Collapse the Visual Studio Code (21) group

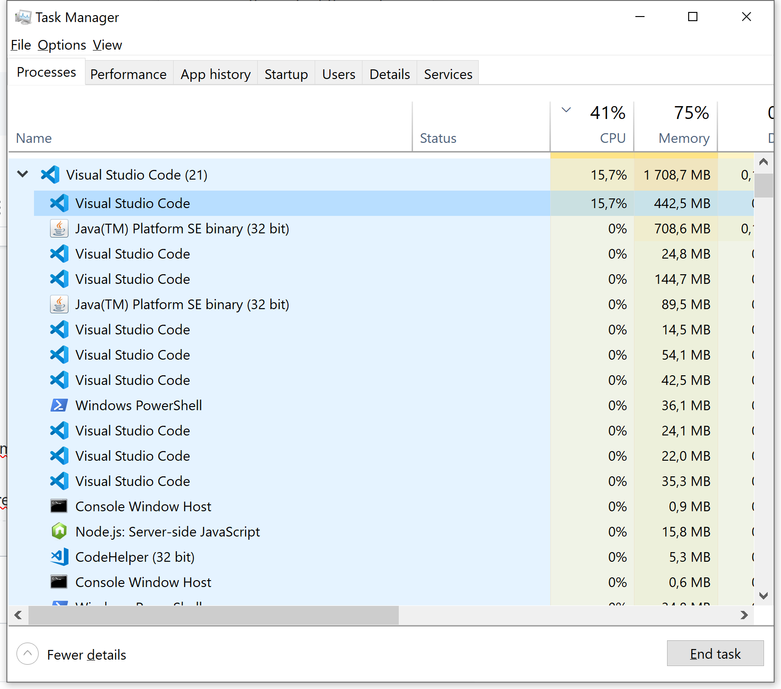[23, 175]
